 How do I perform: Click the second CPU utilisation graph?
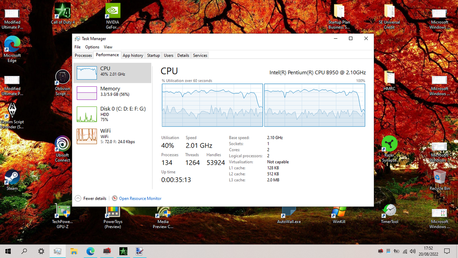[315, 105]
